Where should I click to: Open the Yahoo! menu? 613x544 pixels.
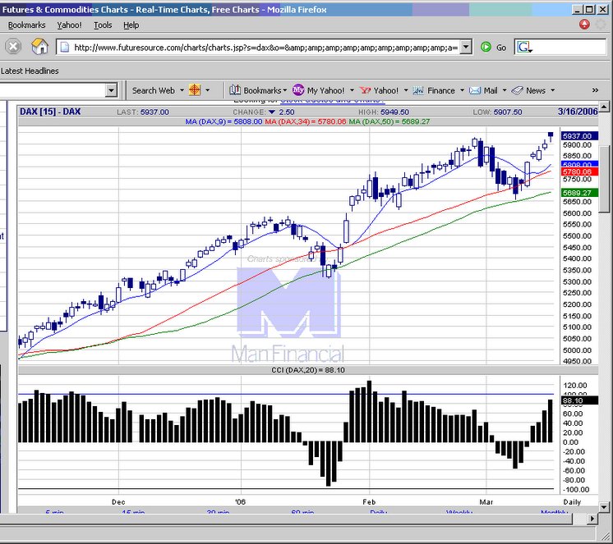coord(69,25)
